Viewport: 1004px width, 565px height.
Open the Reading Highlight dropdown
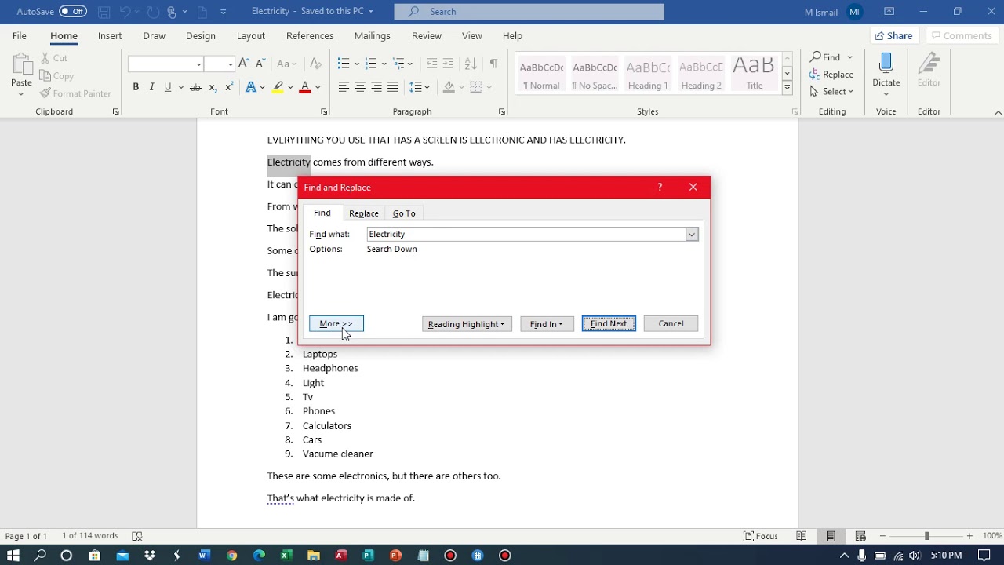click(467, 324)
